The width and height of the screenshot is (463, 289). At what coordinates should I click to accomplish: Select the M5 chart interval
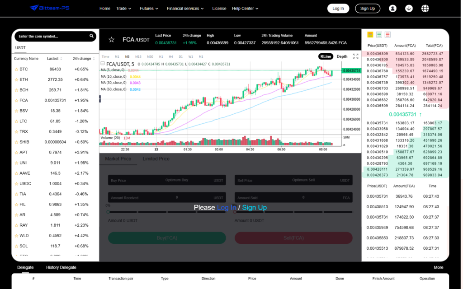(x=127, y=56)
